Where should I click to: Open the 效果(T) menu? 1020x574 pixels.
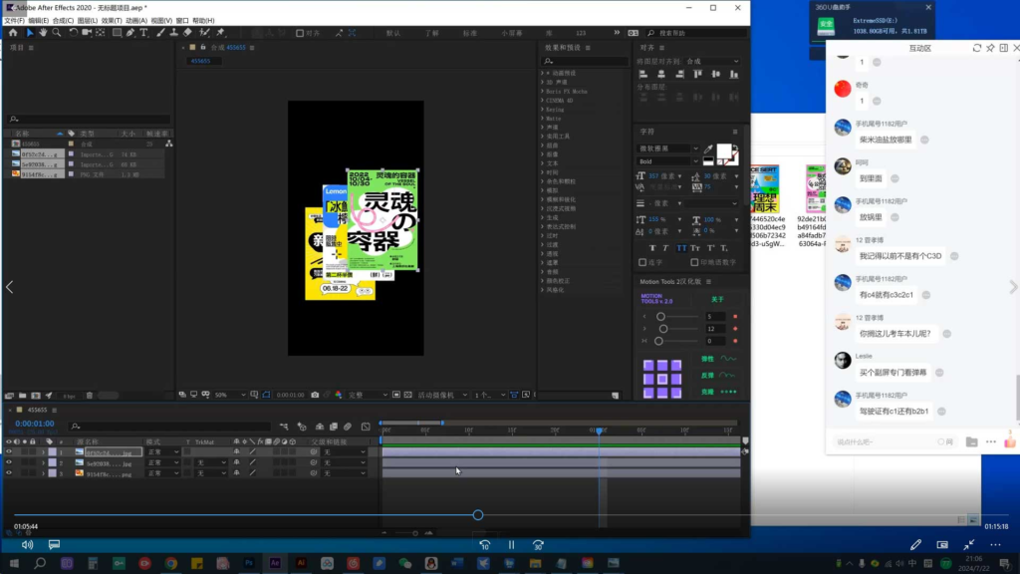111,20
